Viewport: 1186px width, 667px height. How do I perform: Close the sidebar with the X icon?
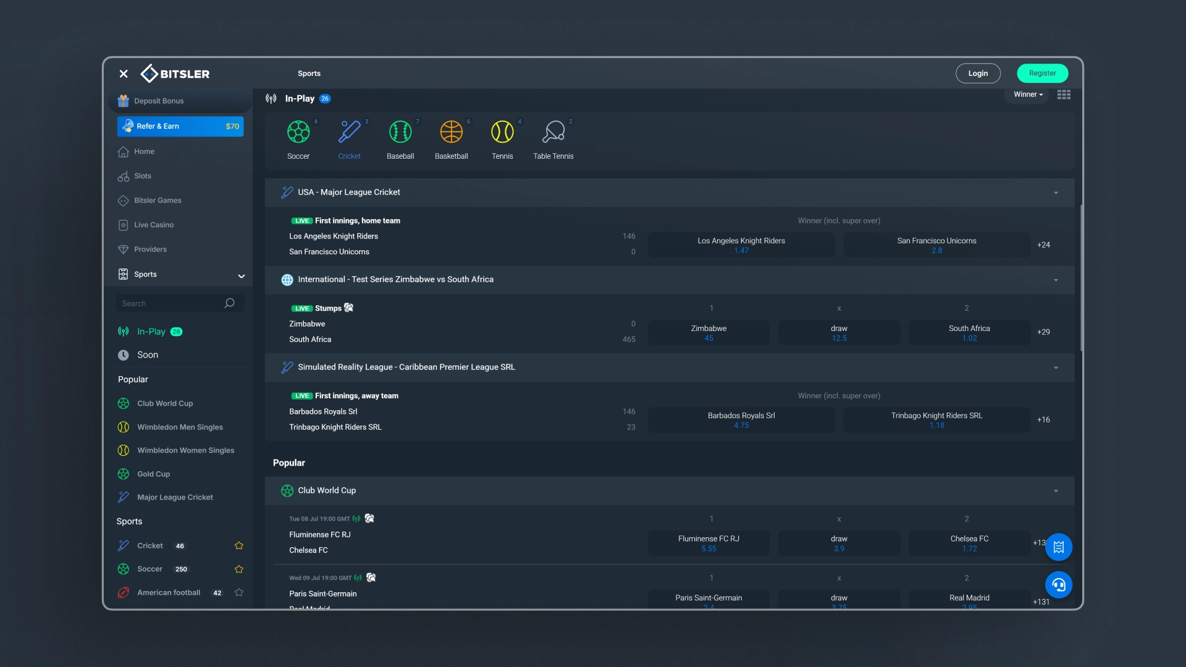[x=124, y=73]
